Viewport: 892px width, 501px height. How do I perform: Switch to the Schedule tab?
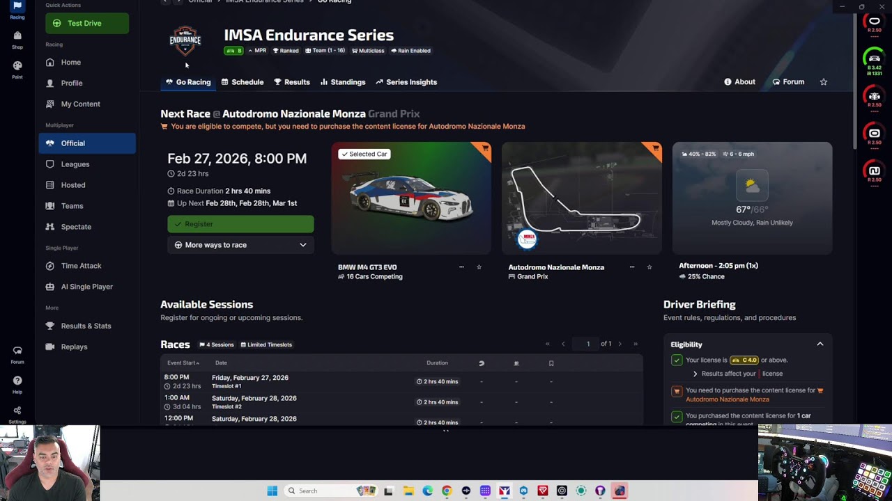[x=243, y=82]
